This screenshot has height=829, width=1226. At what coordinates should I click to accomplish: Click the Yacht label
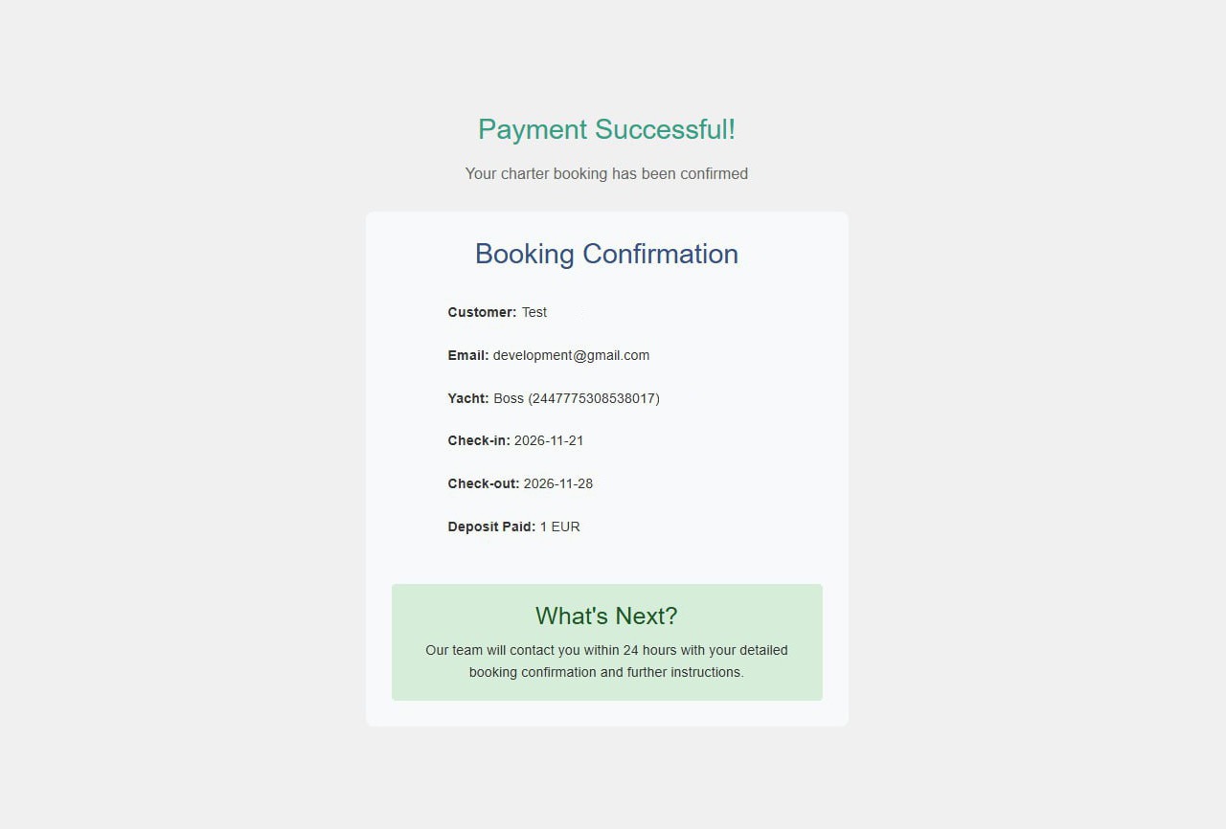tap(468, 398)
